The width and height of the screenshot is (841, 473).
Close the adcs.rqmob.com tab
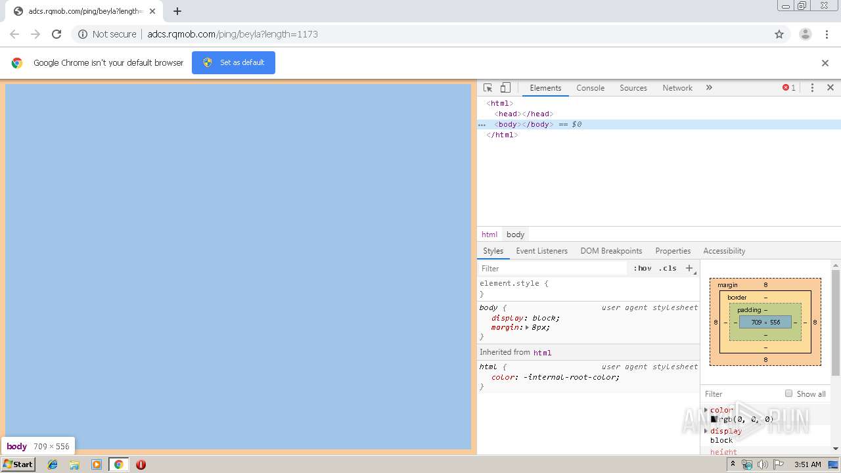click(x=152, y=11)
